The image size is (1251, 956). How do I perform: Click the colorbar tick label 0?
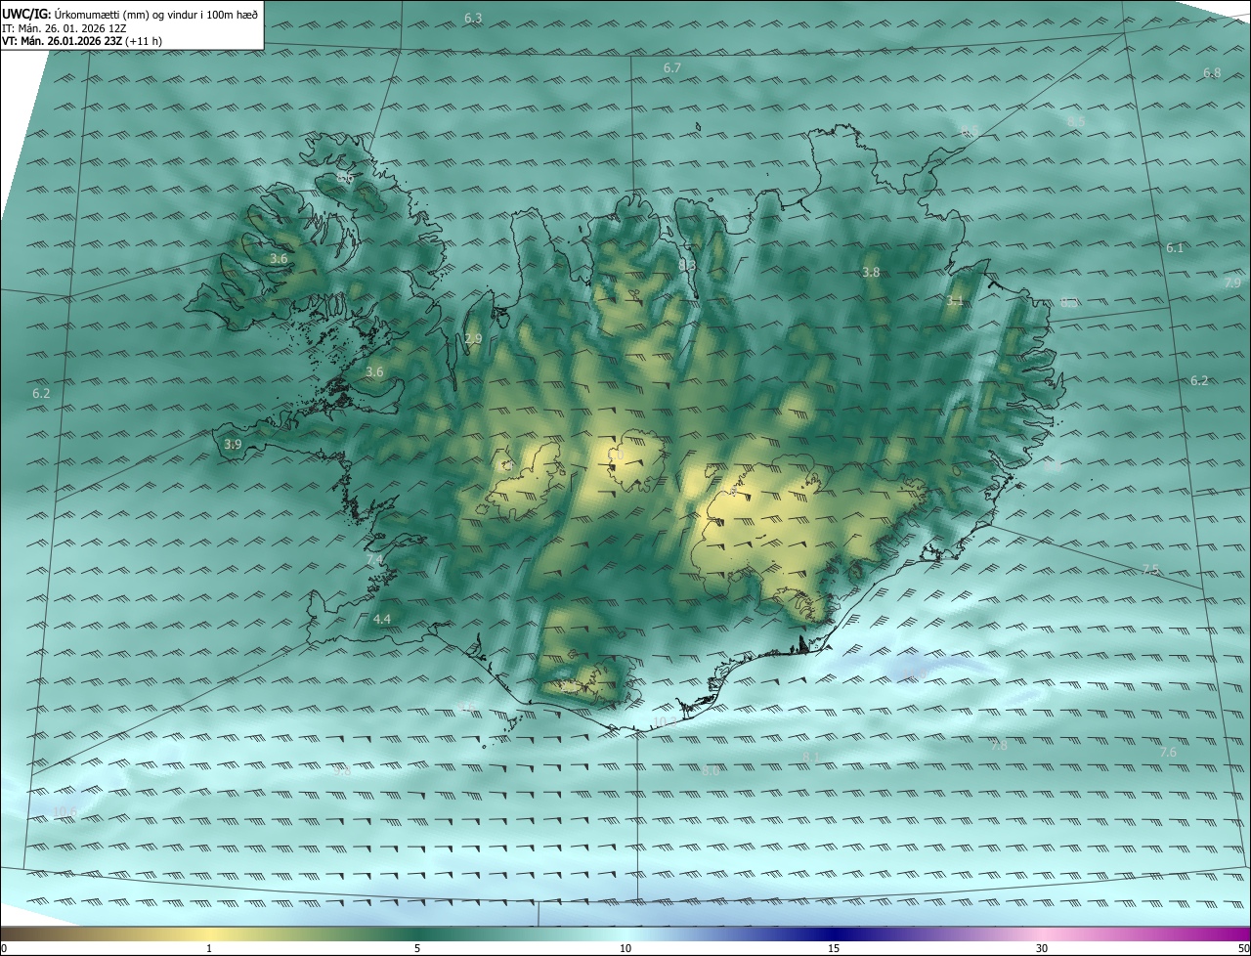[4, 949]
